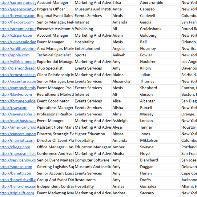Select last name Cabasso
The width and height of the screenshot is (197, 197).
pyautogui.click(x=160, y=9)
